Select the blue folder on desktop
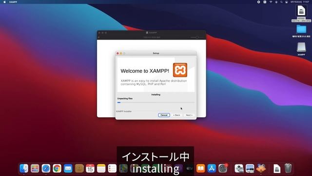Screen dimensions: 312x176 [x=301, y=29]
